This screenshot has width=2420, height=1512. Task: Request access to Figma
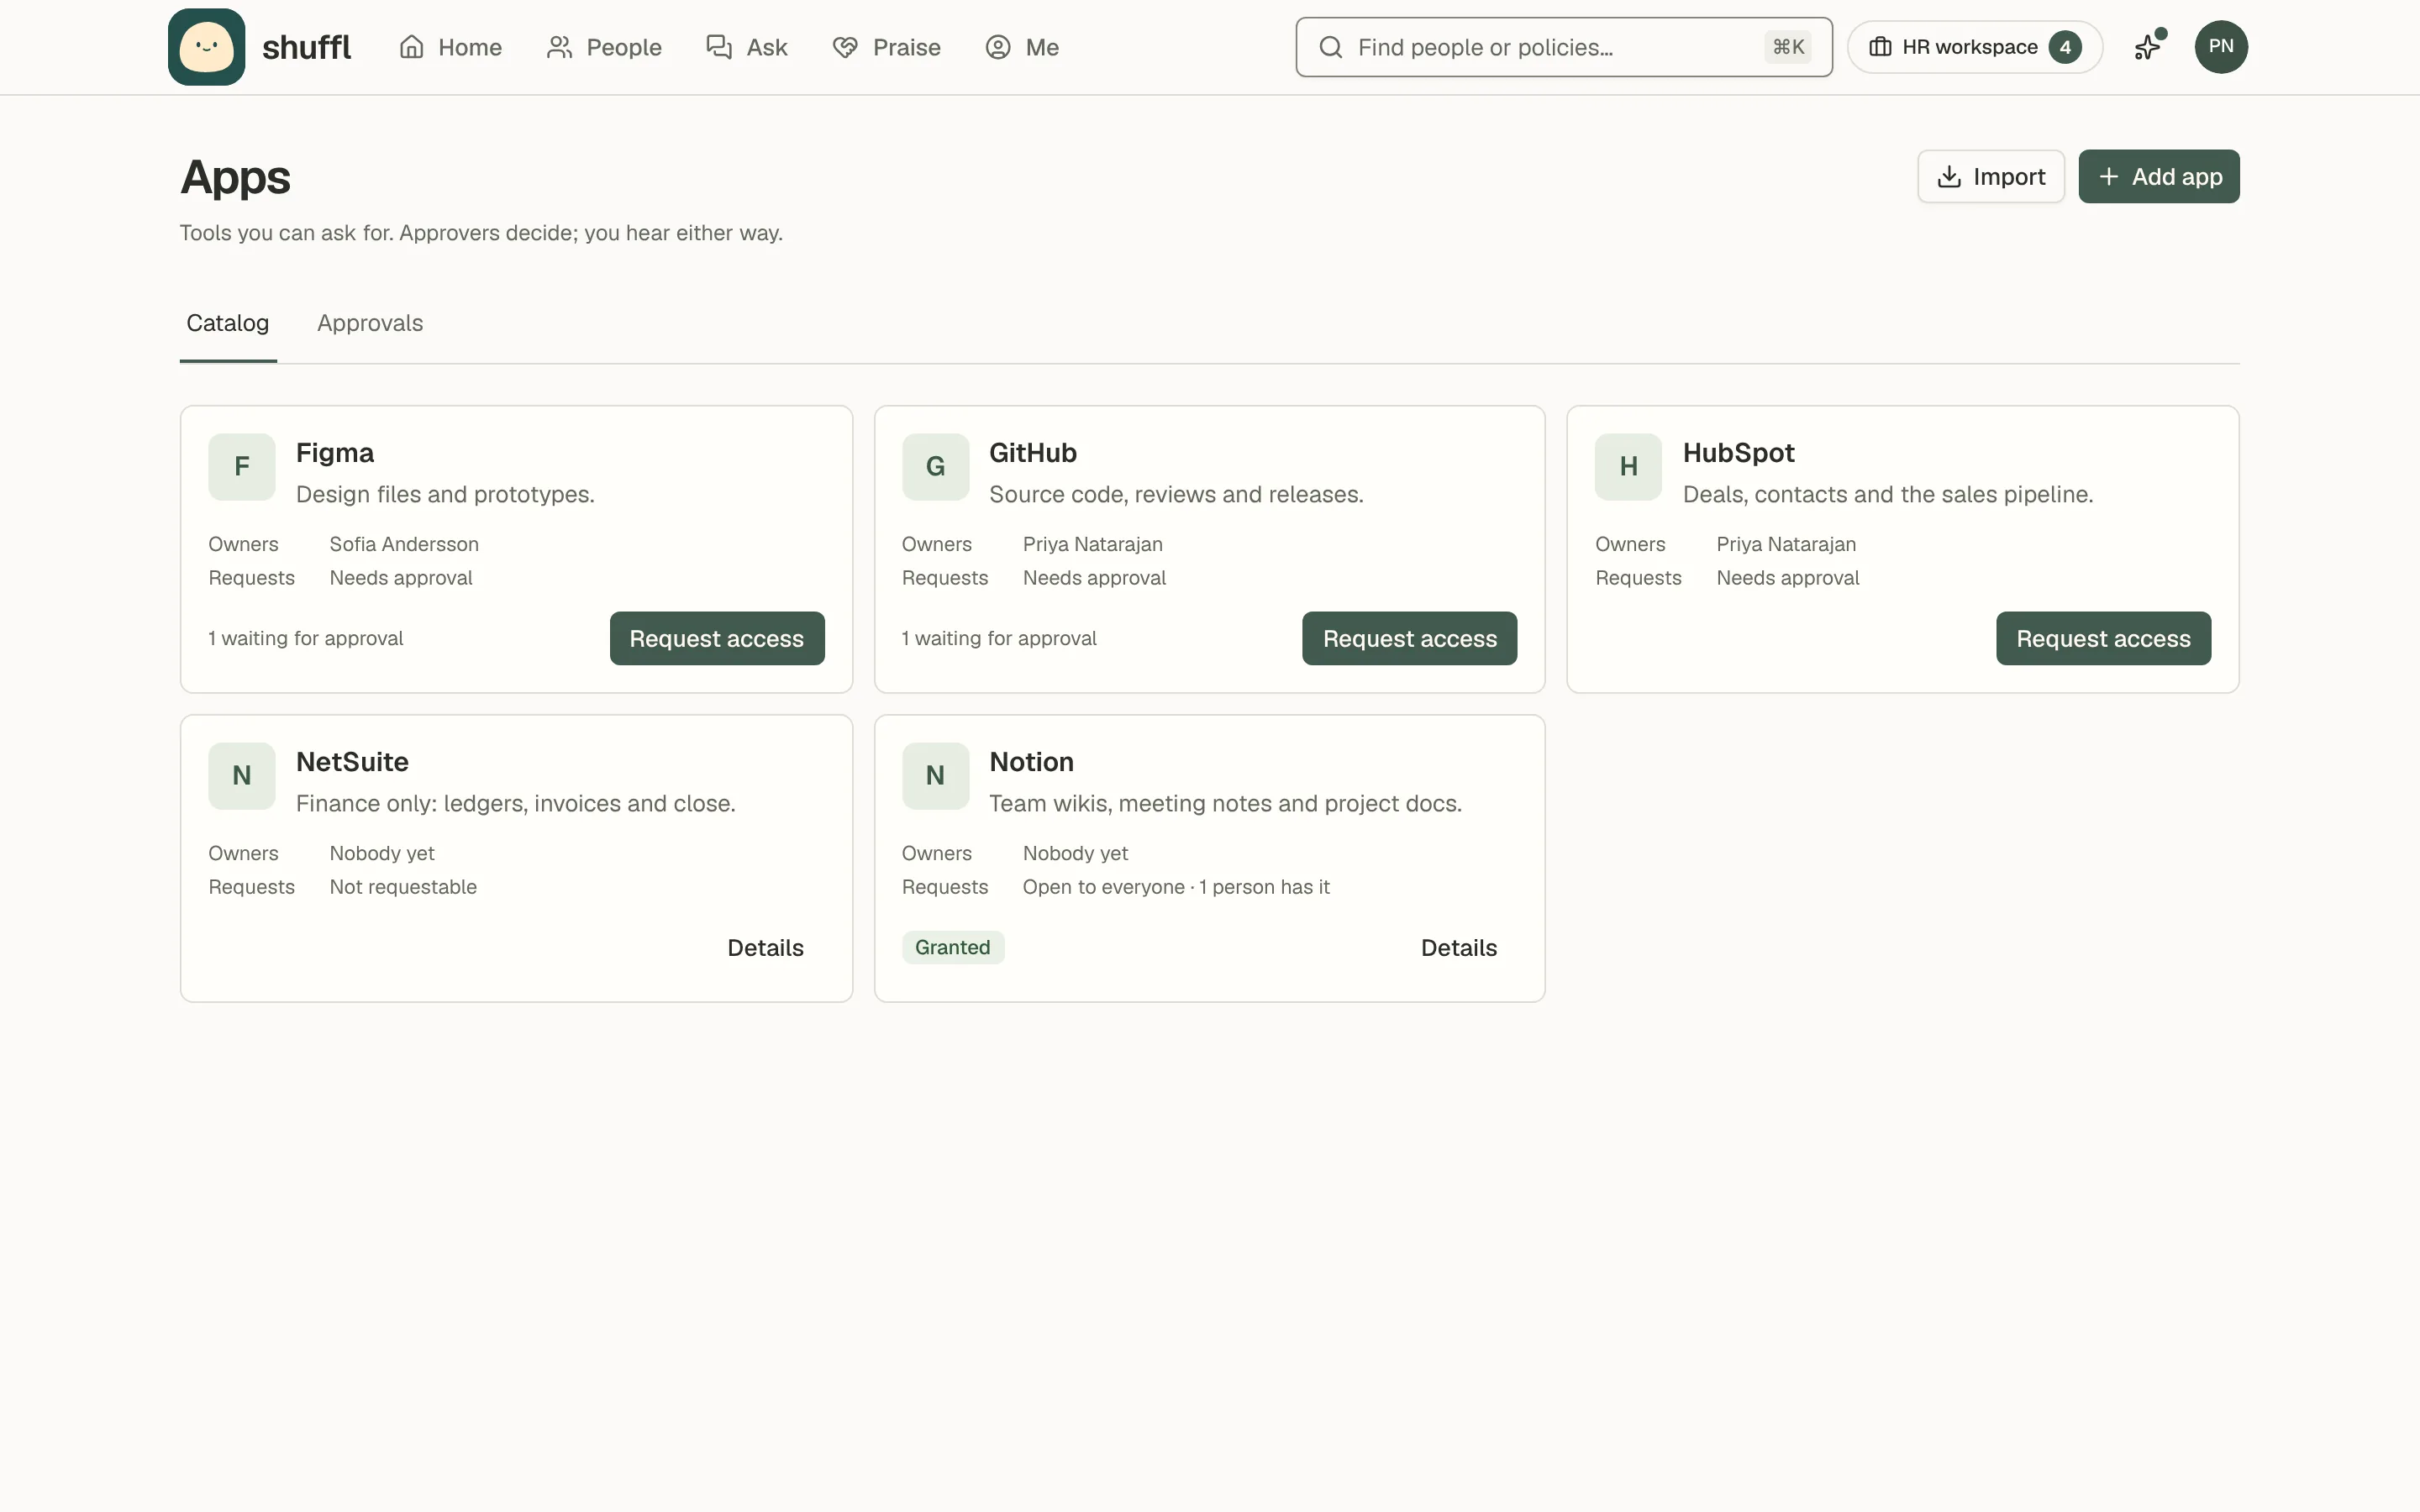[x=717, y=638]
